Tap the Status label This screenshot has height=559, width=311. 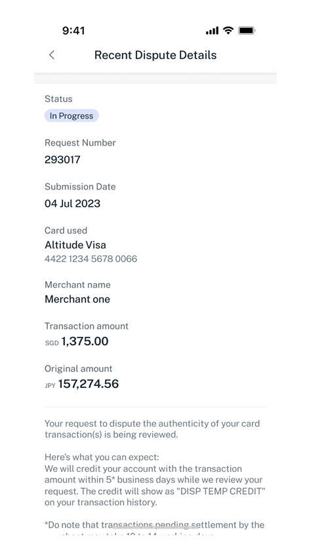click(58, 99)
